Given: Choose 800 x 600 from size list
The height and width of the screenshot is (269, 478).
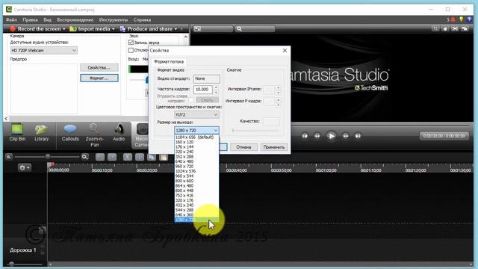Looking at the screenshot, I should click(x=196, y=181).
